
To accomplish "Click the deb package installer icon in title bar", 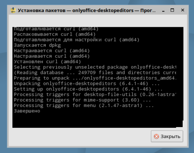I will [x=13, y=10].
